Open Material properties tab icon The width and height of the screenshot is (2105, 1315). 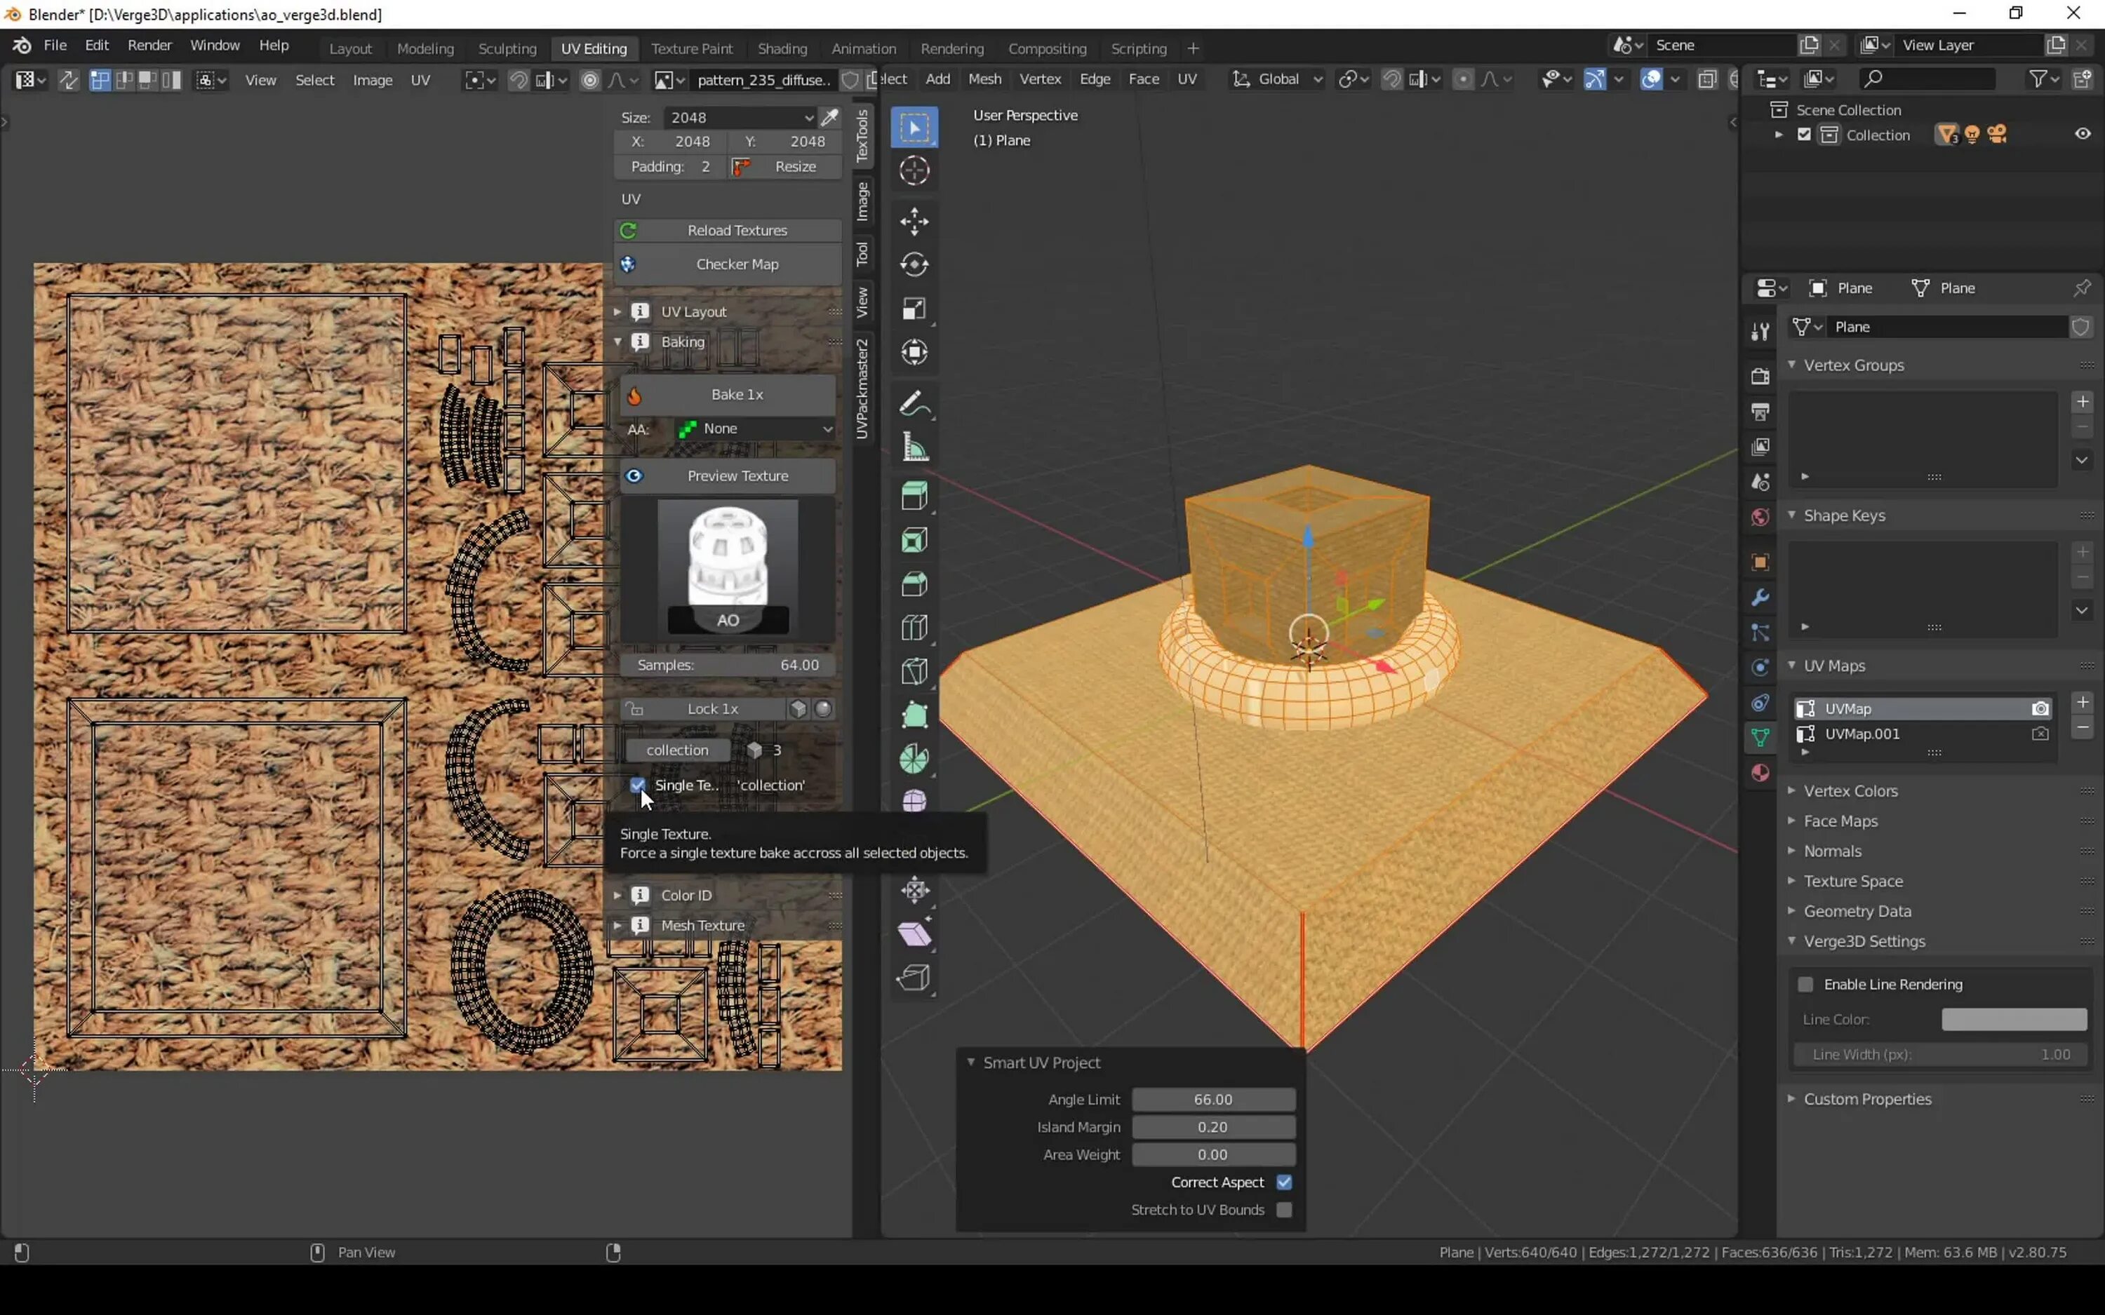point(1760,773)
